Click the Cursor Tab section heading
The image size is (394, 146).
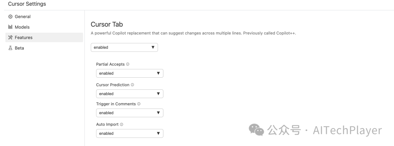107,24
